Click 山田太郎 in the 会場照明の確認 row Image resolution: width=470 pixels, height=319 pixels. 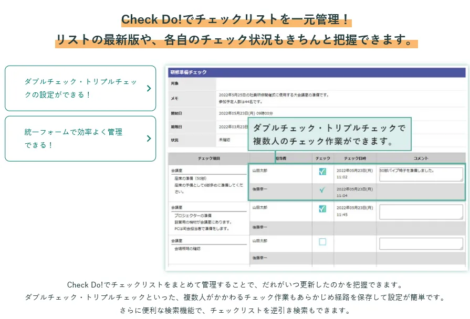click(x=259, y=240)
